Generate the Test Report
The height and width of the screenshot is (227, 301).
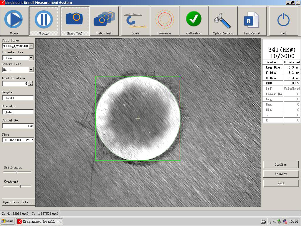(252, 21)
